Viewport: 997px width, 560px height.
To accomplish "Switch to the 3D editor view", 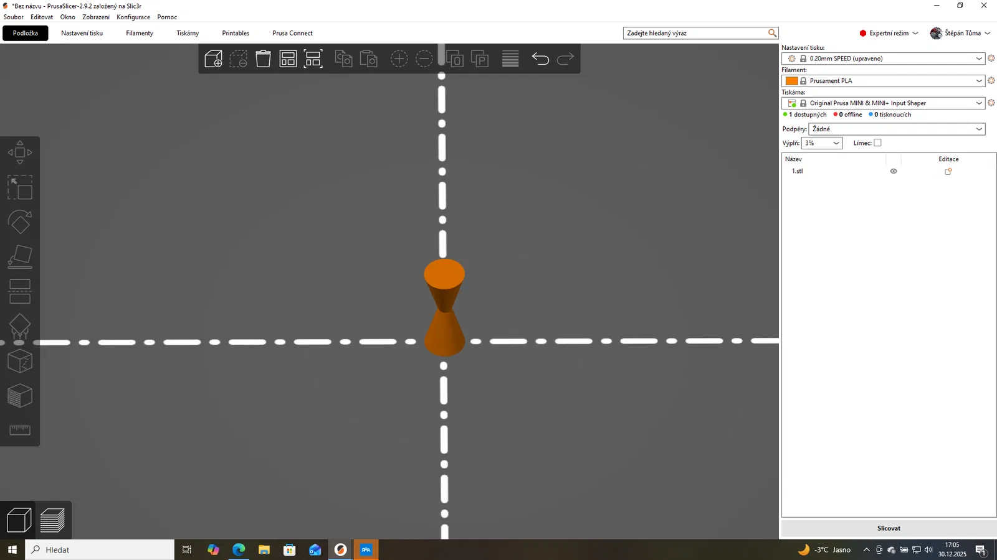I will 19,520.
